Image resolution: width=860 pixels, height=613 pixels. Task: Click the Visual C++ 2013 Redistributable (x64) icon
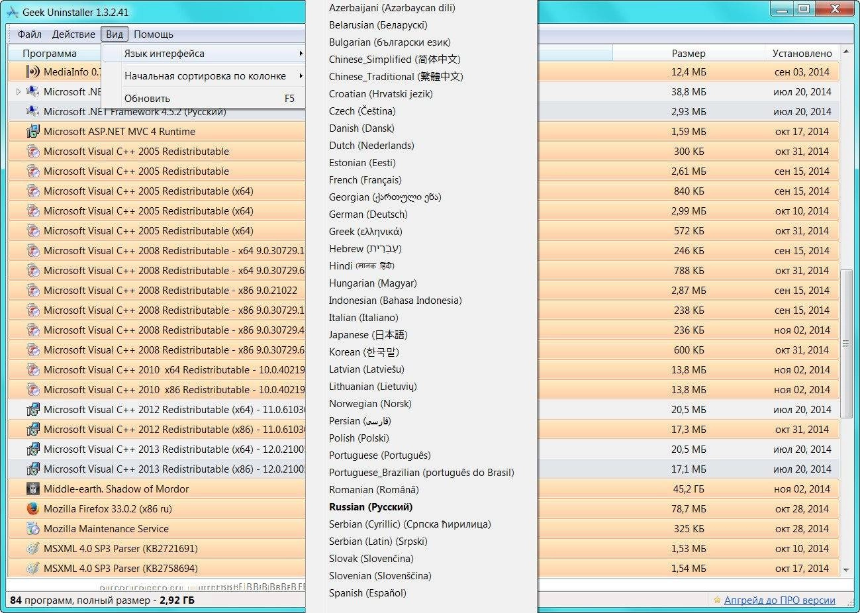pyautogui.click(x=32, y=449)
